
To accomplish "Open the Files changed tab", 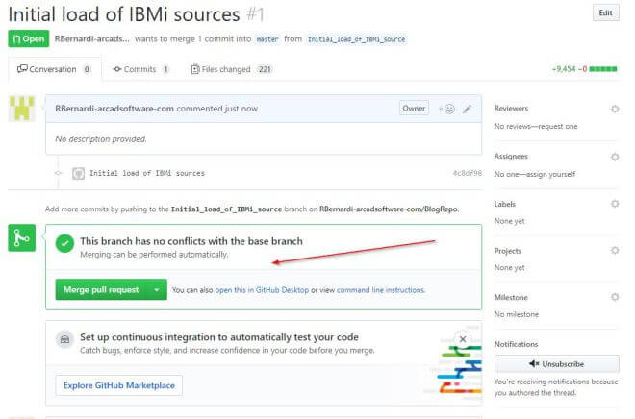I will [231, 69].
